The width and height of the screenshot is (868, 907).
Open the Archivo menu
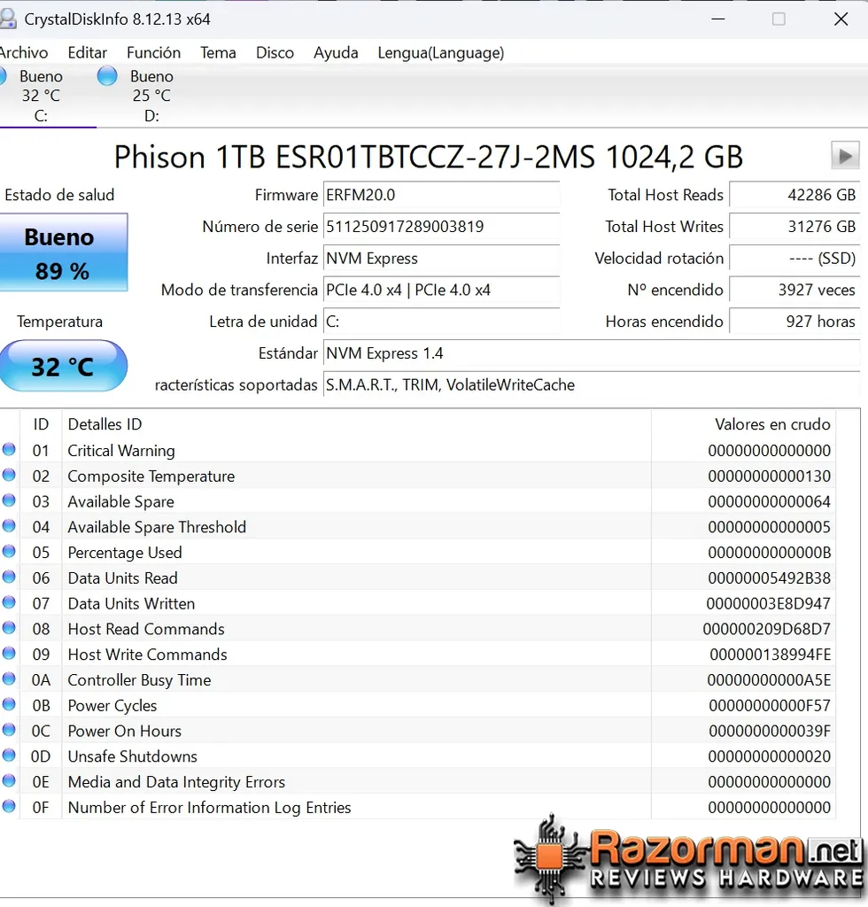click(x=24, y=52)
